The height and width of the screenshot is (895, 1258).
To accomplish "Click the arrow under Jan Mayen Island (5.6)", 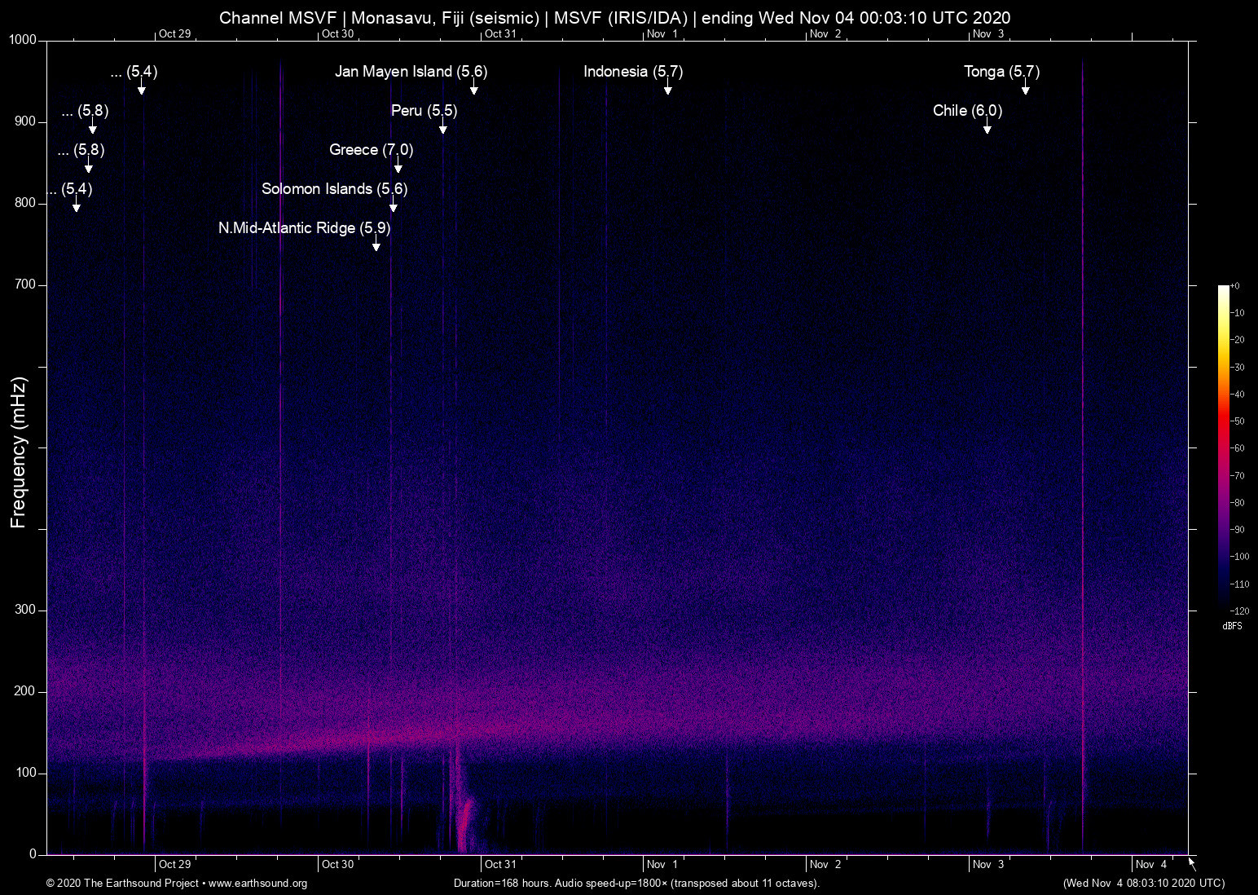I will [x=473, y=88].
